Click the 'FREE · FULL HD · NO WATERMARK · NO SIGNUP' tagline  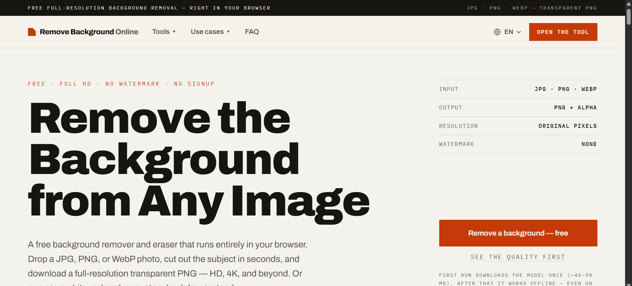click(x=121, y=84)
